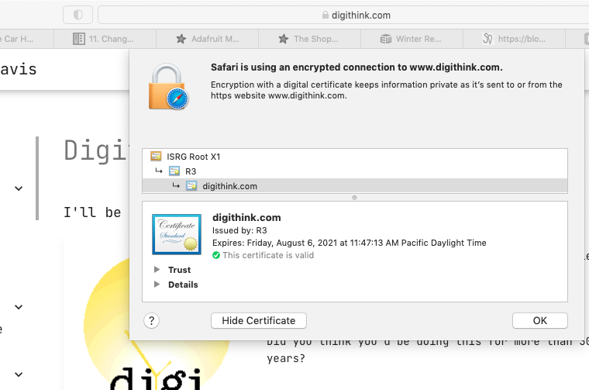
Task: Click the favicon on https://blo tab
Action: tap(487, 39)
